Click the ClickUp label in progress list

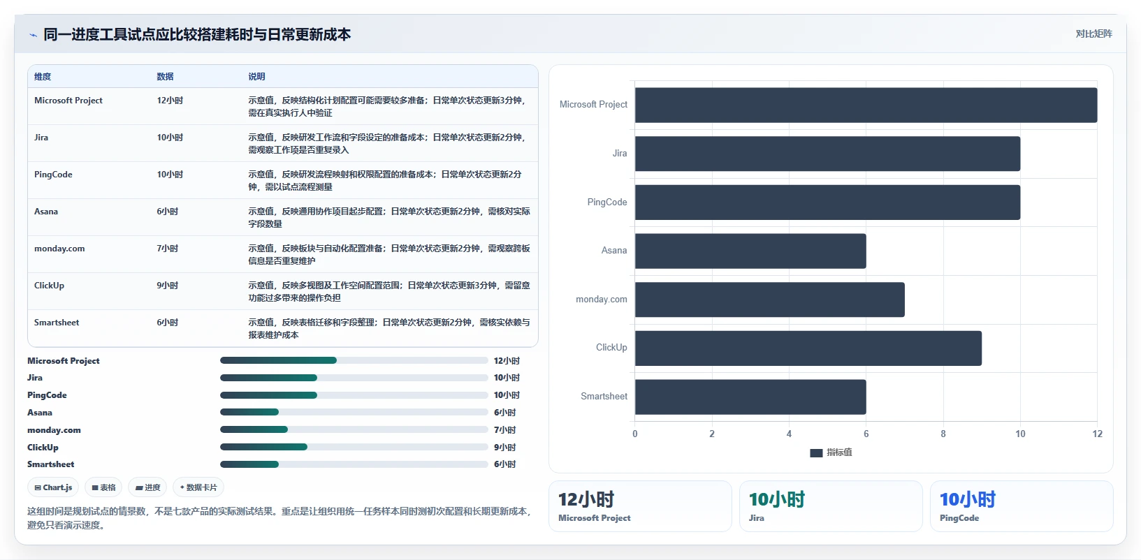[43, 448]
